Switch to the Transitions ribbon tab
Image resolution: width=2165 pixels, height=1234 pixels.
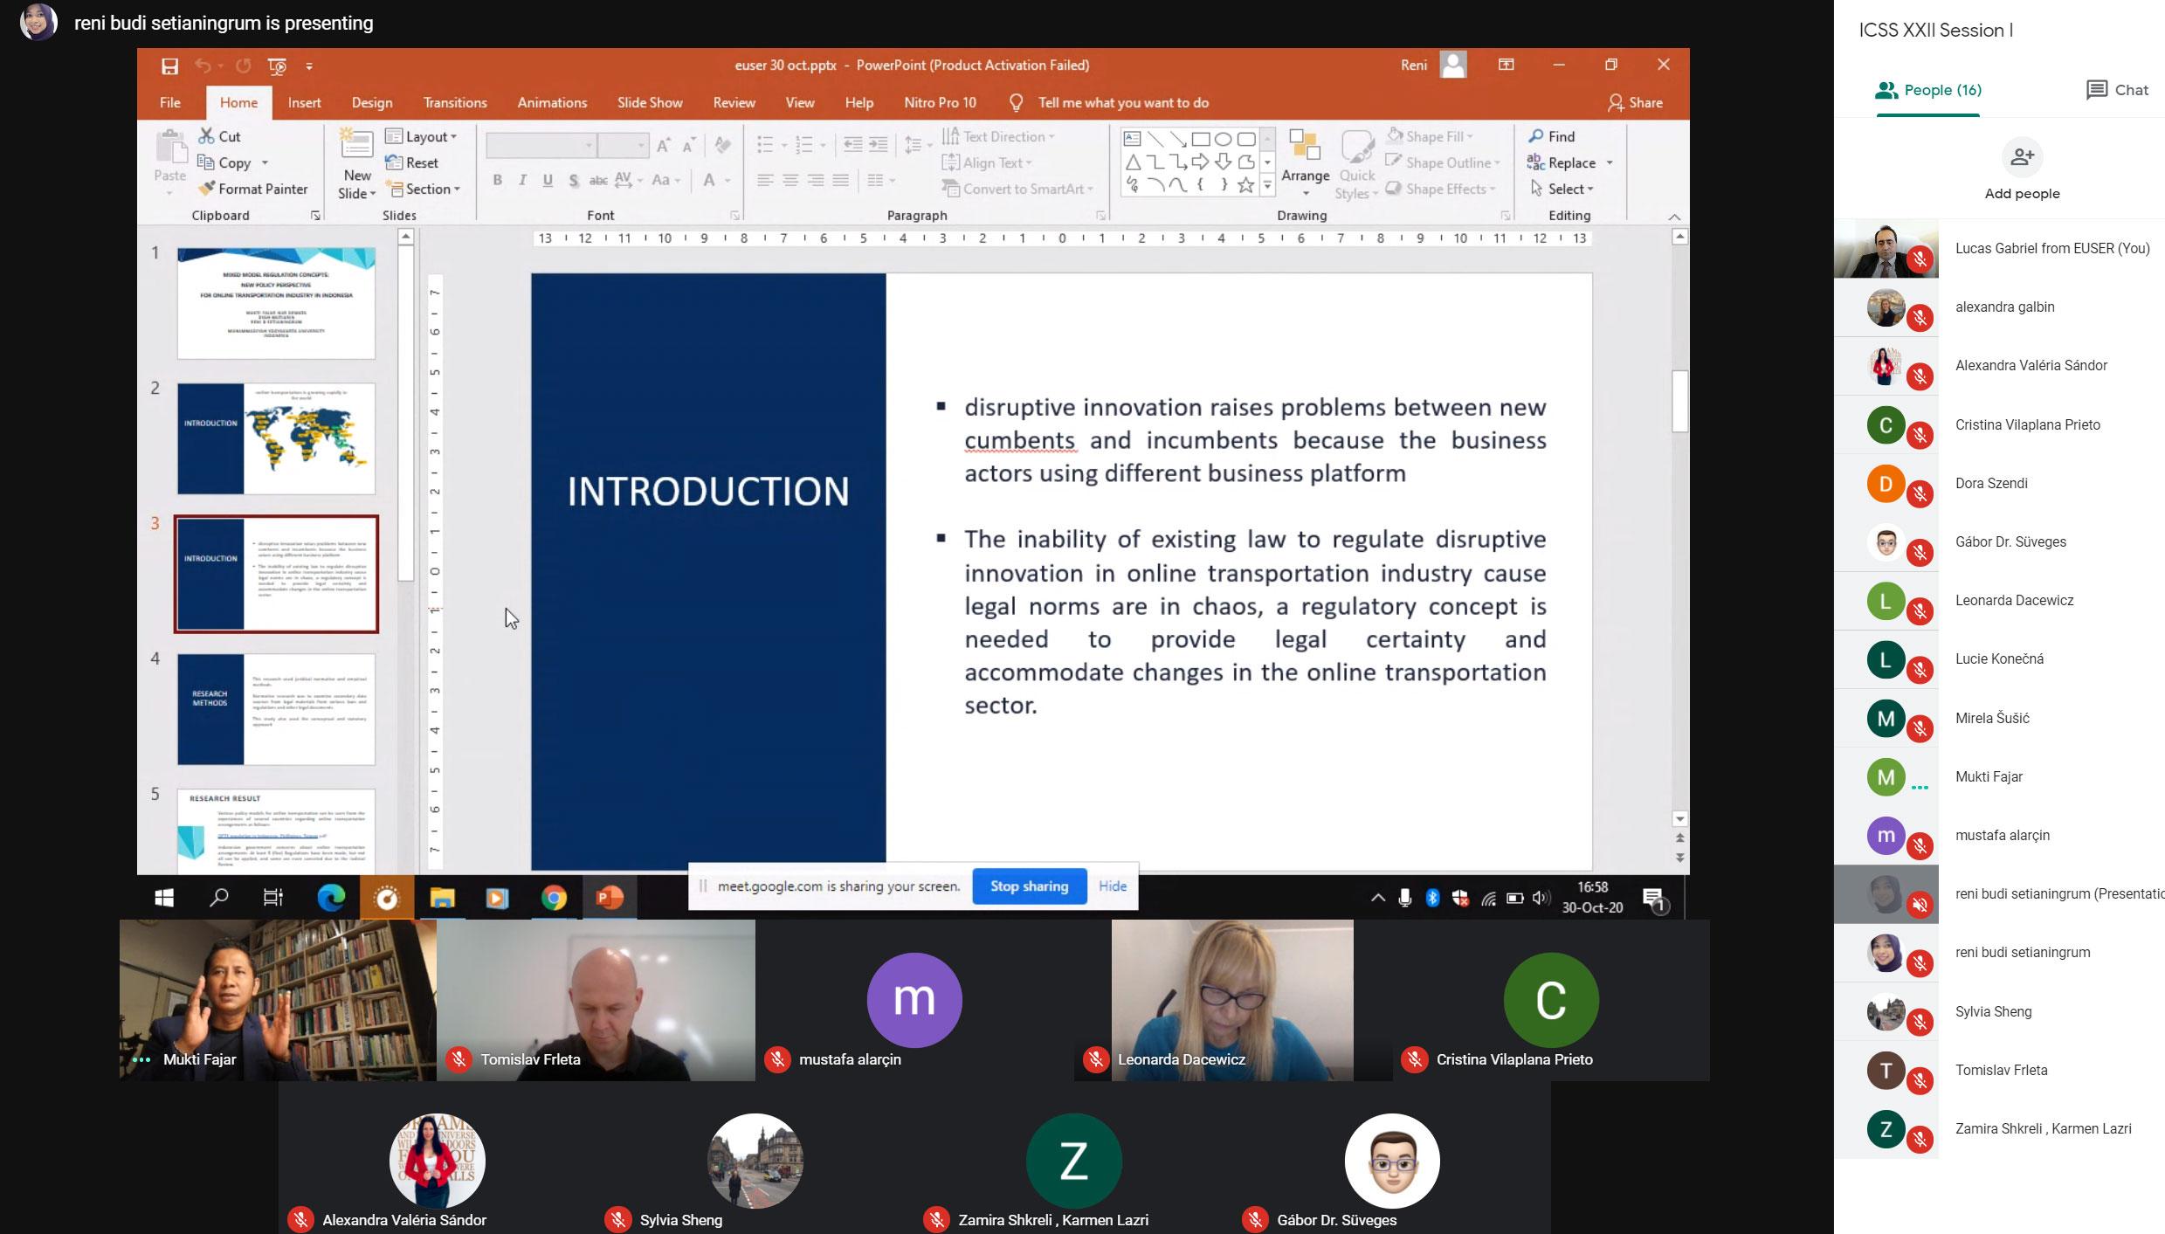[x=454, y=102]
